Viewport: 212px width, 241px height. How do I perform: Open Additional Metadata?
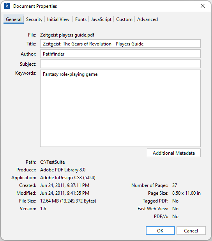click(x=174, y=153)
